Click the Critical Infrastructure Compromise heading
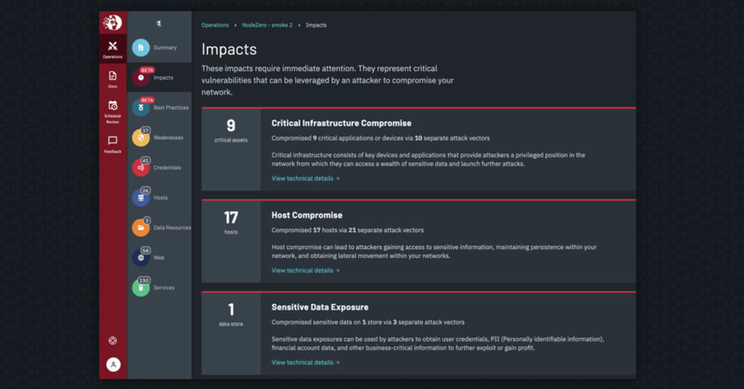The image size is (744, 389). coord(341,124)
